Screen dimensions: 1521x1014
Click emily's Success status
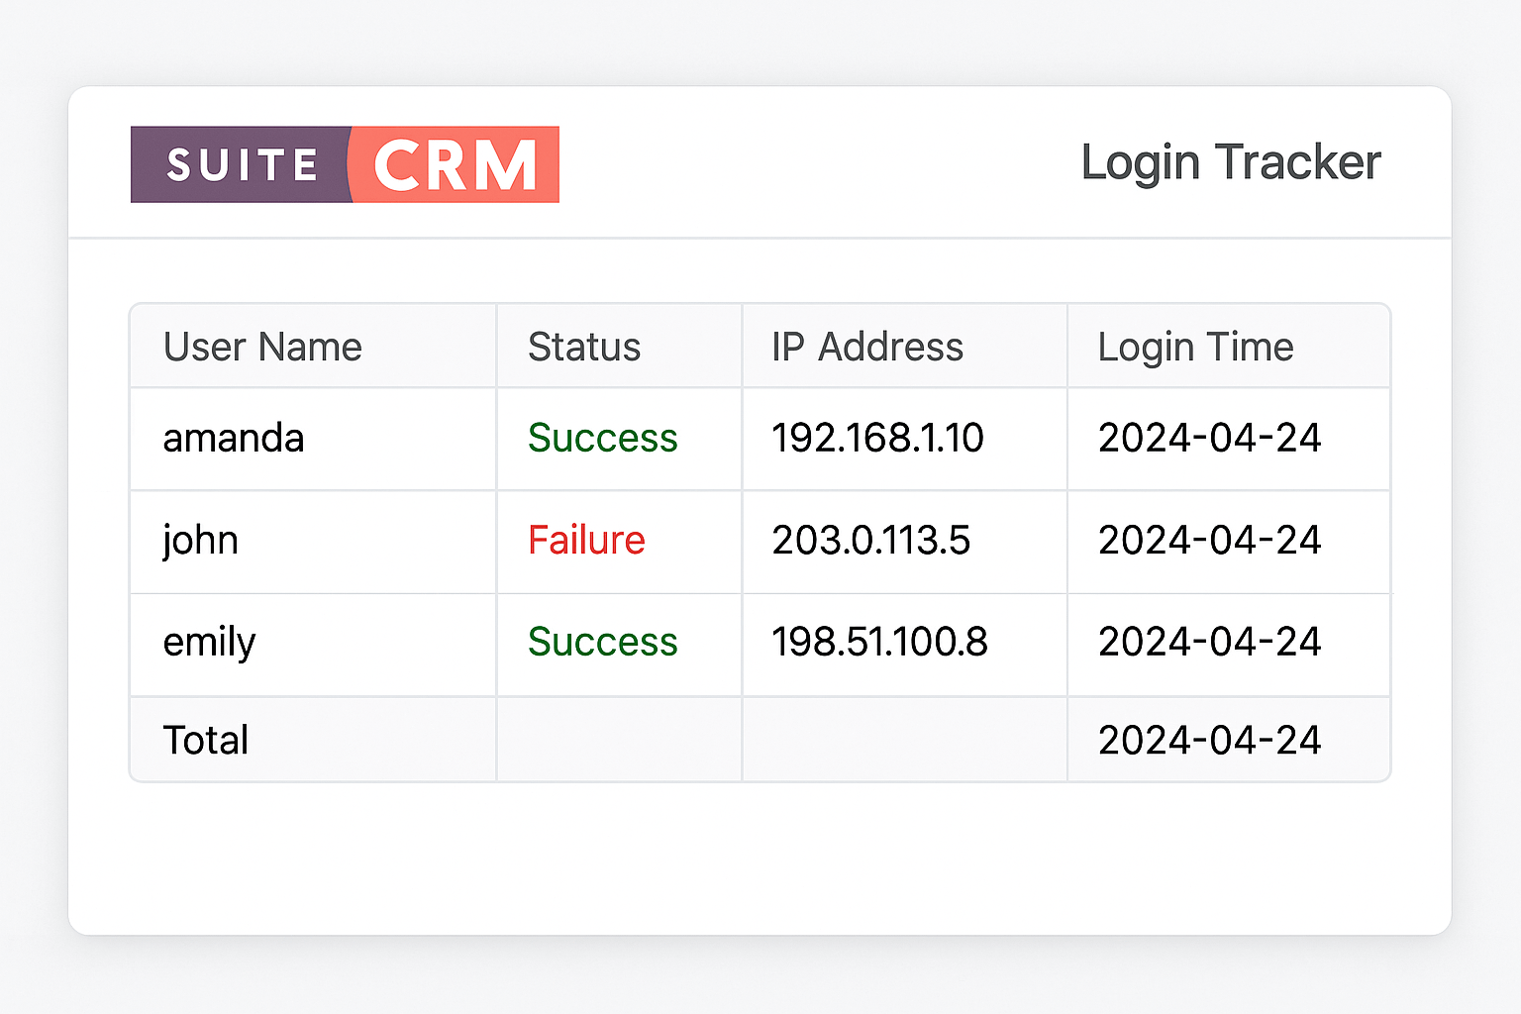point(602,643)
